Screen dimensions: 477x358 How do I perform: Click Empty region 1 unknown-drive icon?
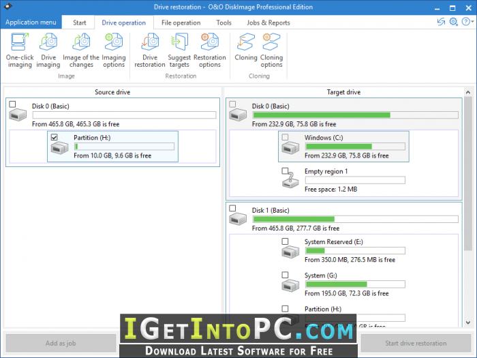pos(290,180)
